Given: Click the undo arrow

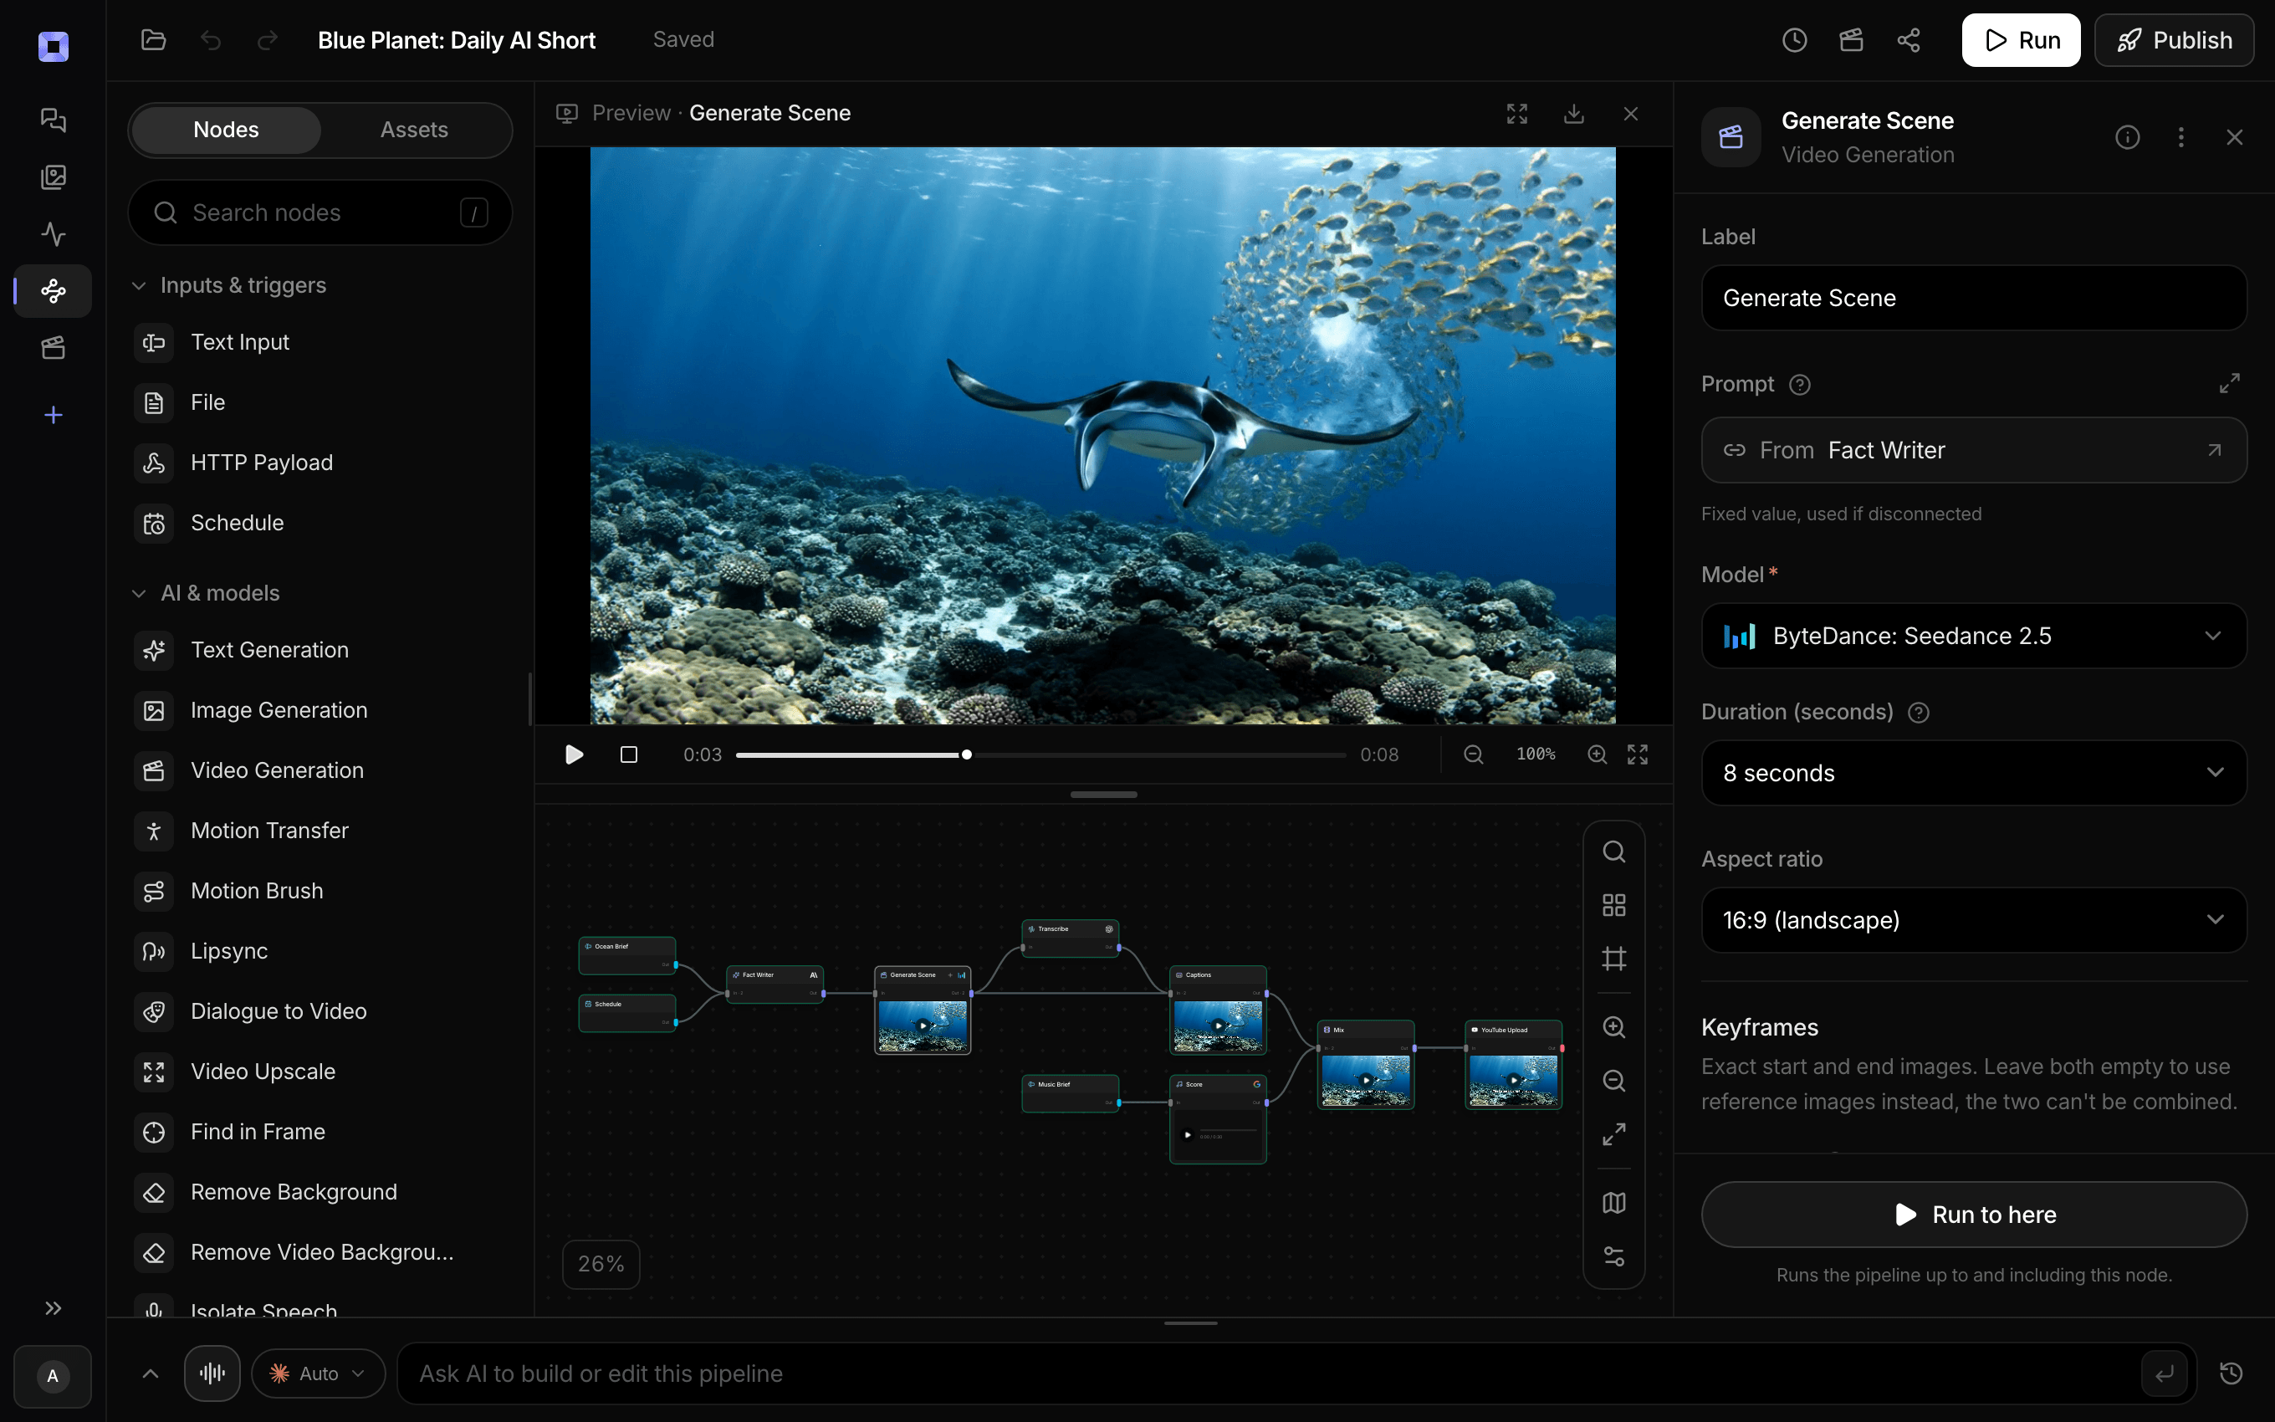Looking at the screenshot, I should [x=211, y=39].
